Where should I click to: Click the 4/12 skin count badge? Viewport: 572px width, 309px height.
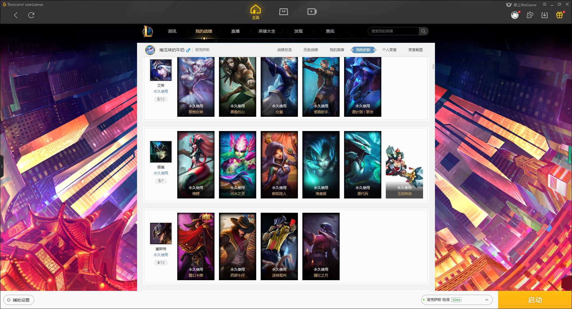(x=161, y=263)
